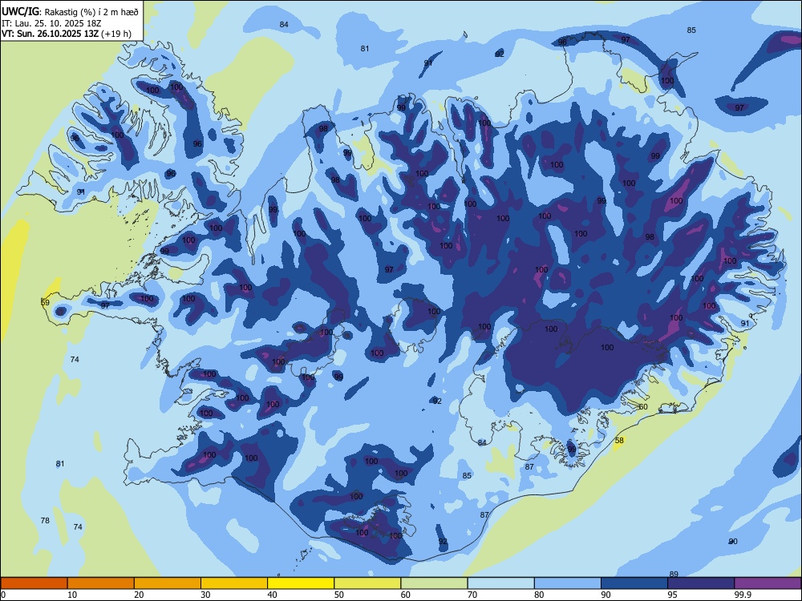The width and height of the screenshot is (802, 601).
Task: Click legend tick label 99.9
Action: 742,595
